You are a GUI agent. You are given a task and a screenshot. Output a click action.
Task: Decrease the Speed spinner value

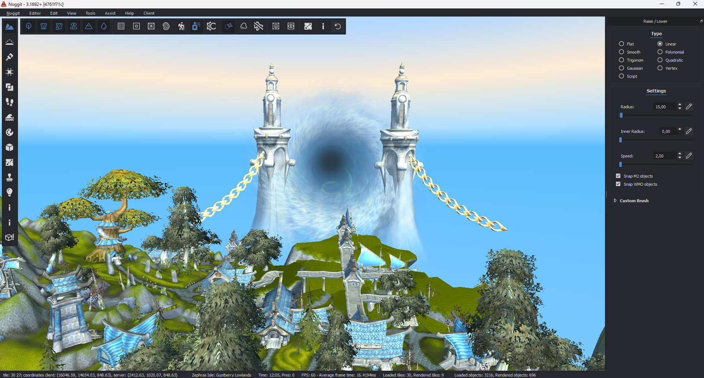(x=680, y=158)
